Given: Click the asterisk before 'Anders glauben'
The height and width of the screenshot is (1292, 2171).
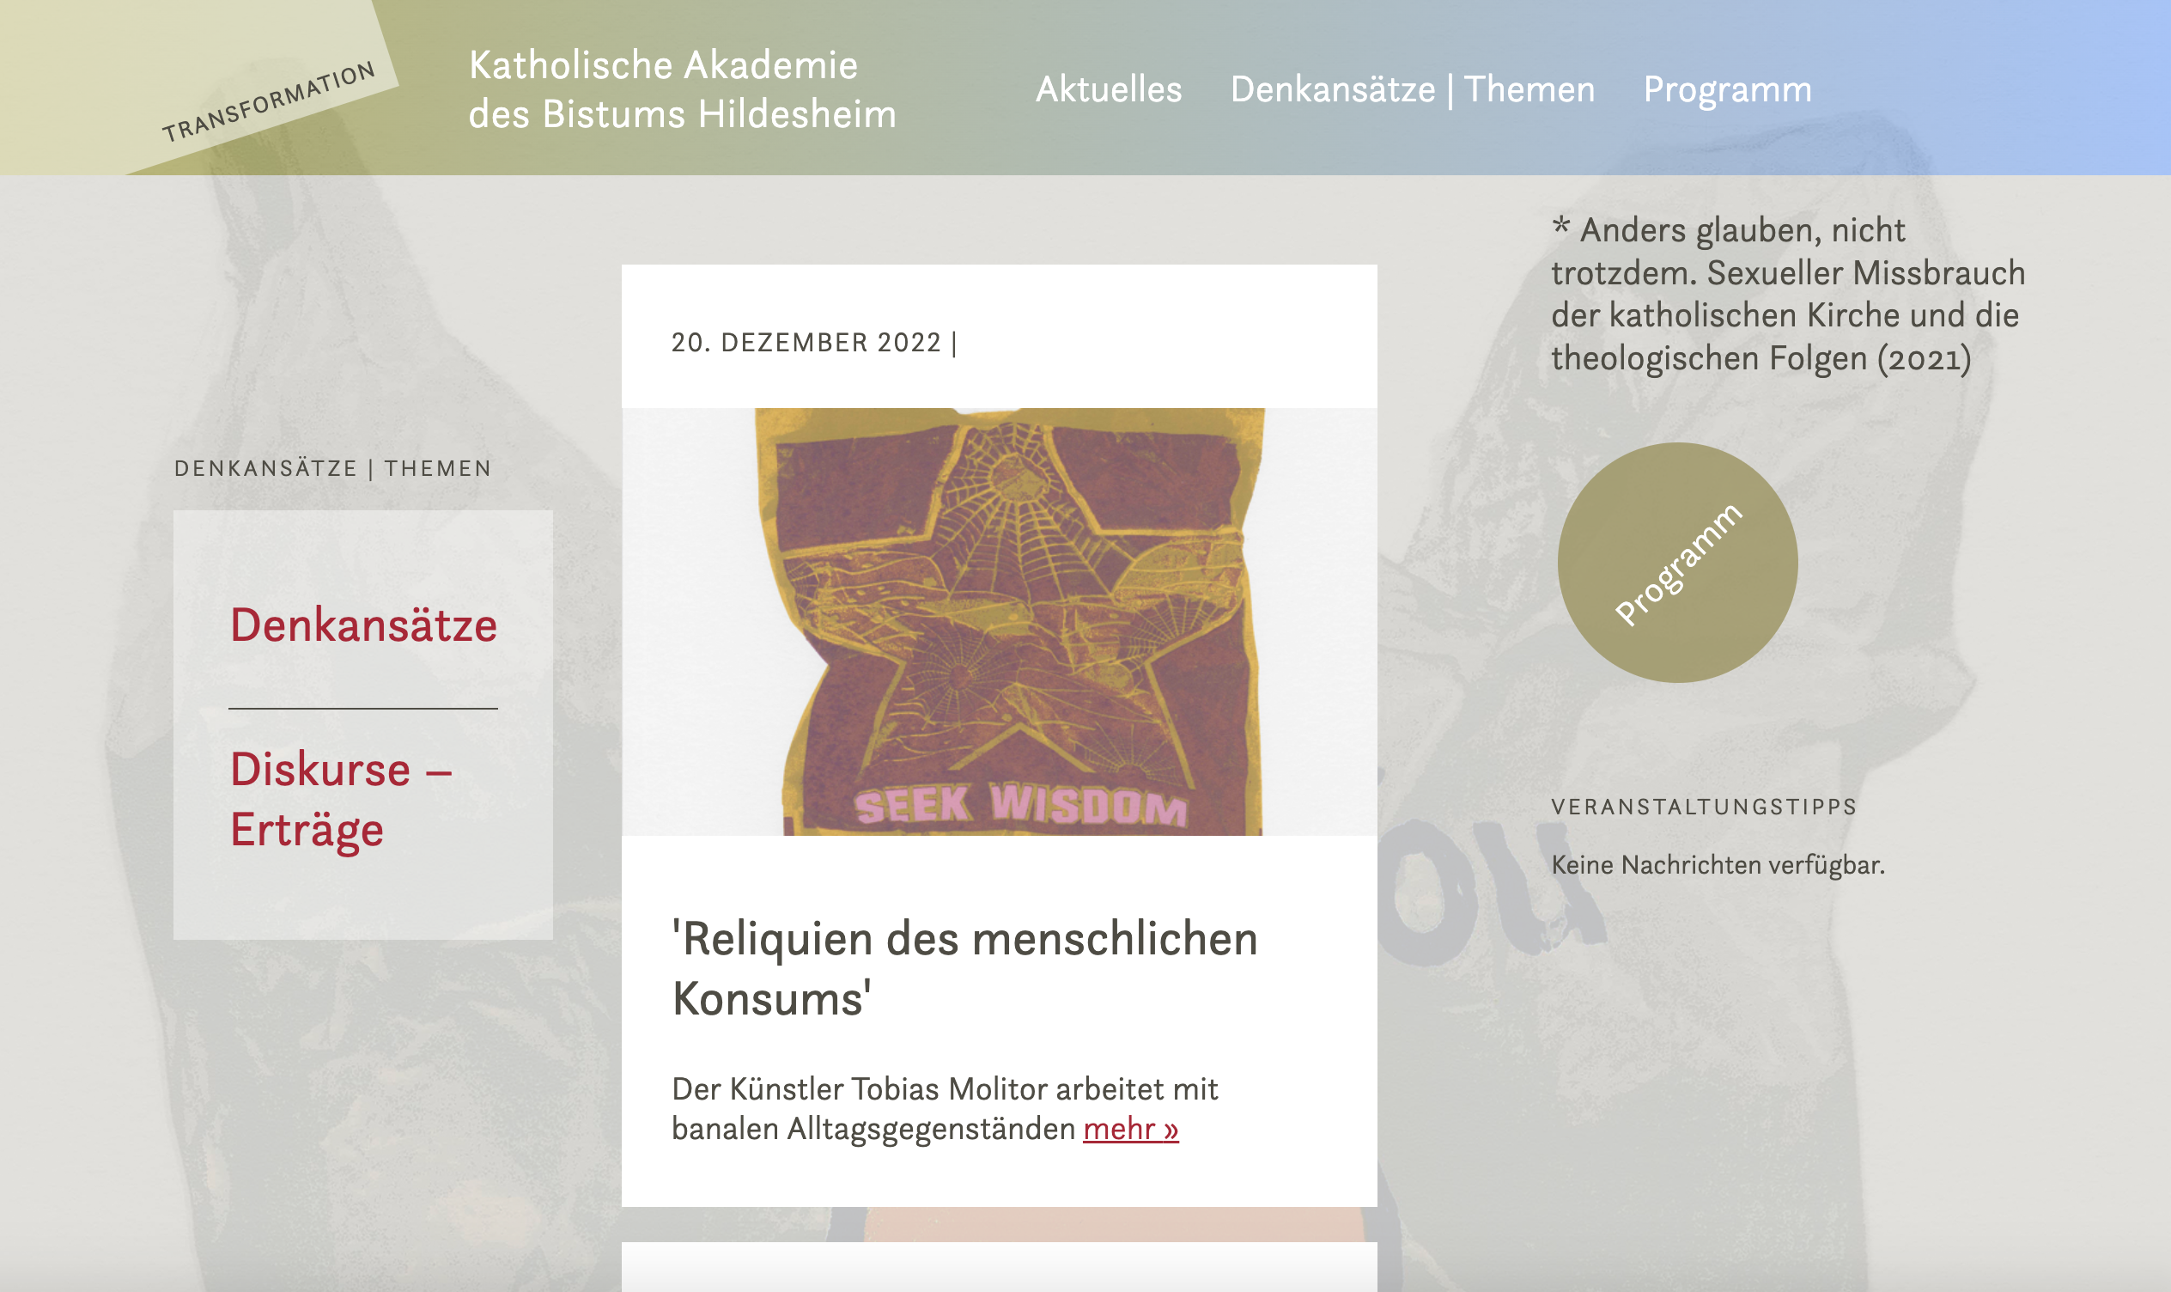Looking at the screenshot, I should (1561, 227).
